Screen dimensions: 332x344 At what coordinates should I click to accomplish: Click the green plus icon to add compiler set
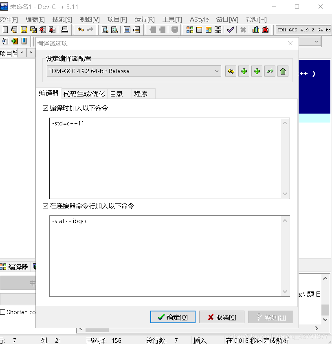(x=244, y=71)
